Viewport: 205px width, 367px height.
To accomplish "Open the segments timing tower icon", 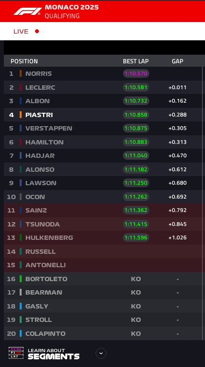I will 16,353.
